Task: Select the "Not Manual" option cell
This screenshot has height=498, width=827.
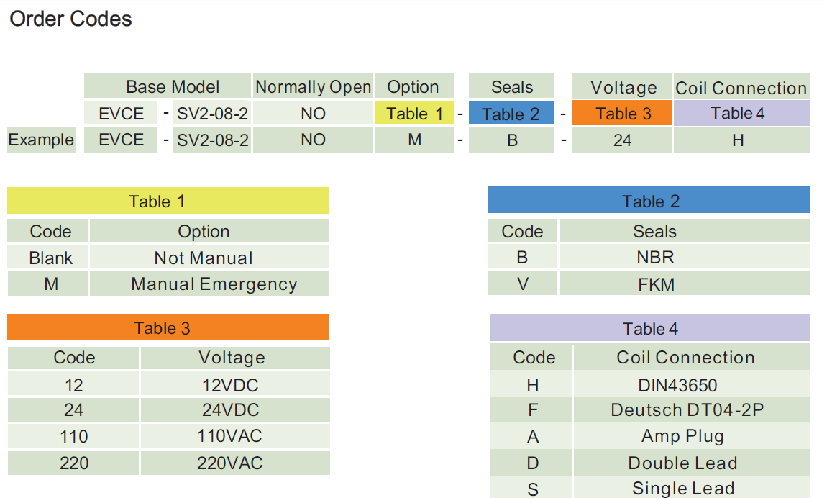Action: point(204,258)
